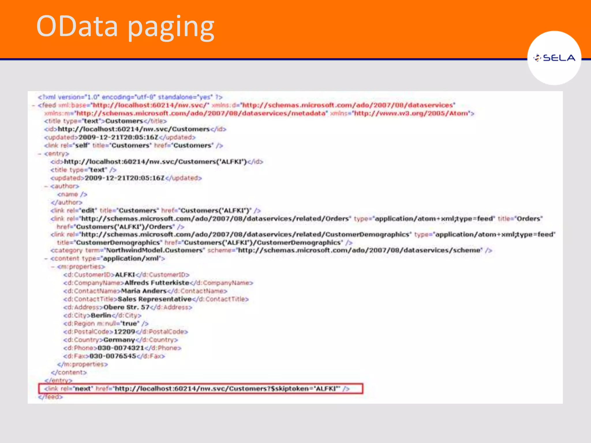
Task: Collapse the m:properties element minus sign
Action: (x=53, y=267)
